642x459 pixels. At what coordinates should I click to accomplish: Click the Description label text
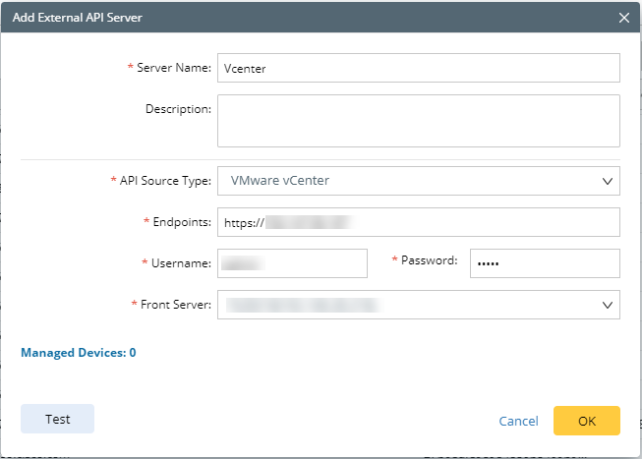[178, 108]
